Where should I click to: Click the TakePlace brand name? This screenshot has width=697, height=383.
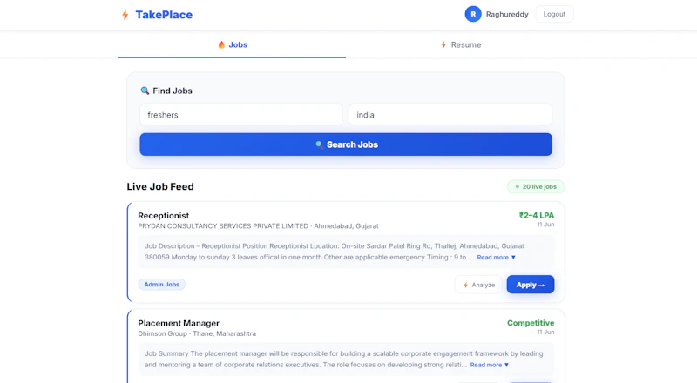tap(164, 15)
